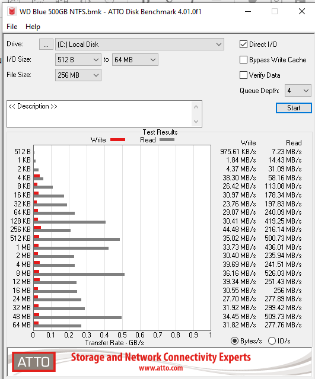The width and height of the screenshot is (315, 379).
Task: Click Storage and Network Connectivity Experts banner
Action: pyautogui.click(x=161, y=357)
